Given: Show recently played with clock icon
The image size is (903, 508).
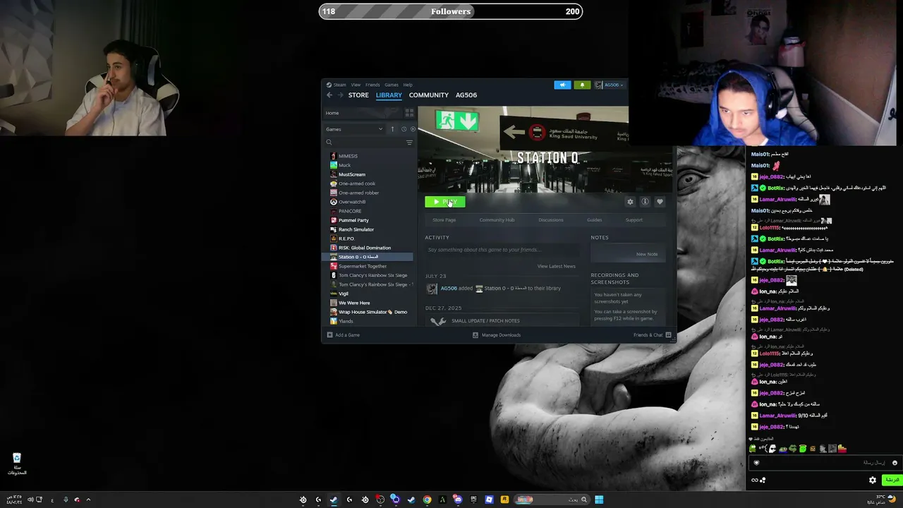Looking at the screenshot, I should (404, 129).
